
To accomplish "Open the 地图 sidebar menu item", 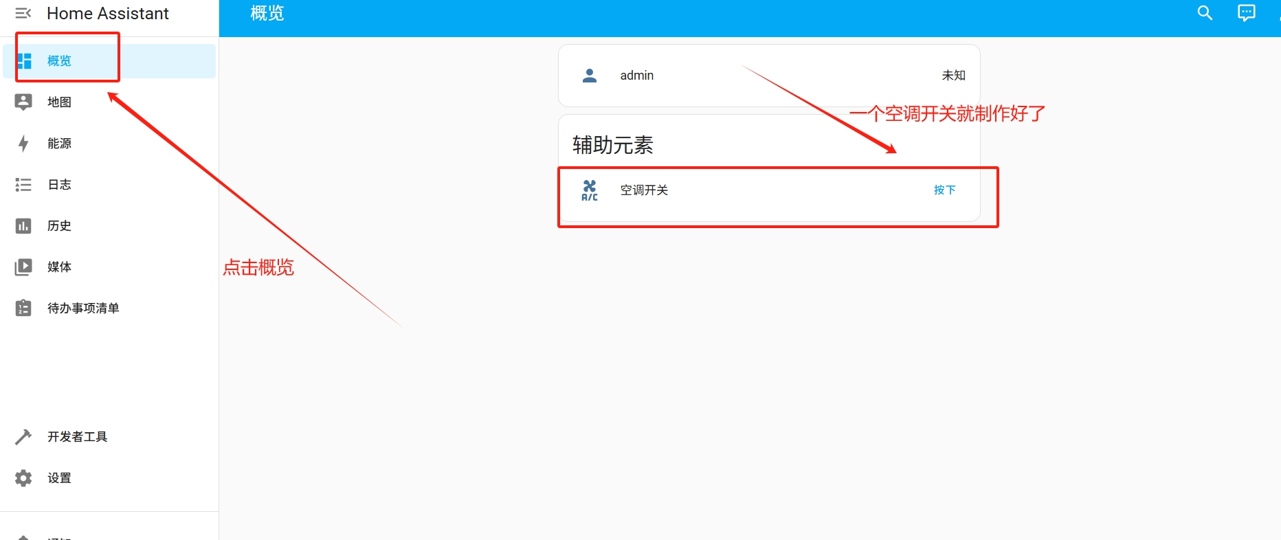I will [109, 102].
